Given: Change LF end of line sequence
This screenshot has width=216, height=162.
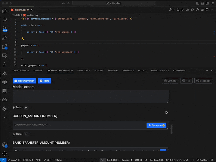Looking at the screenshot, I should pyautogui.click(x=146, y=160).
